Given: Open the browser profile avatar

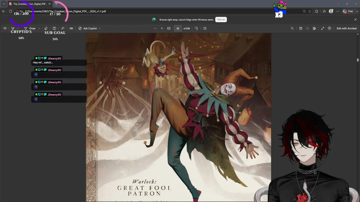Looking at the screenshot, I should pos(331,11).
